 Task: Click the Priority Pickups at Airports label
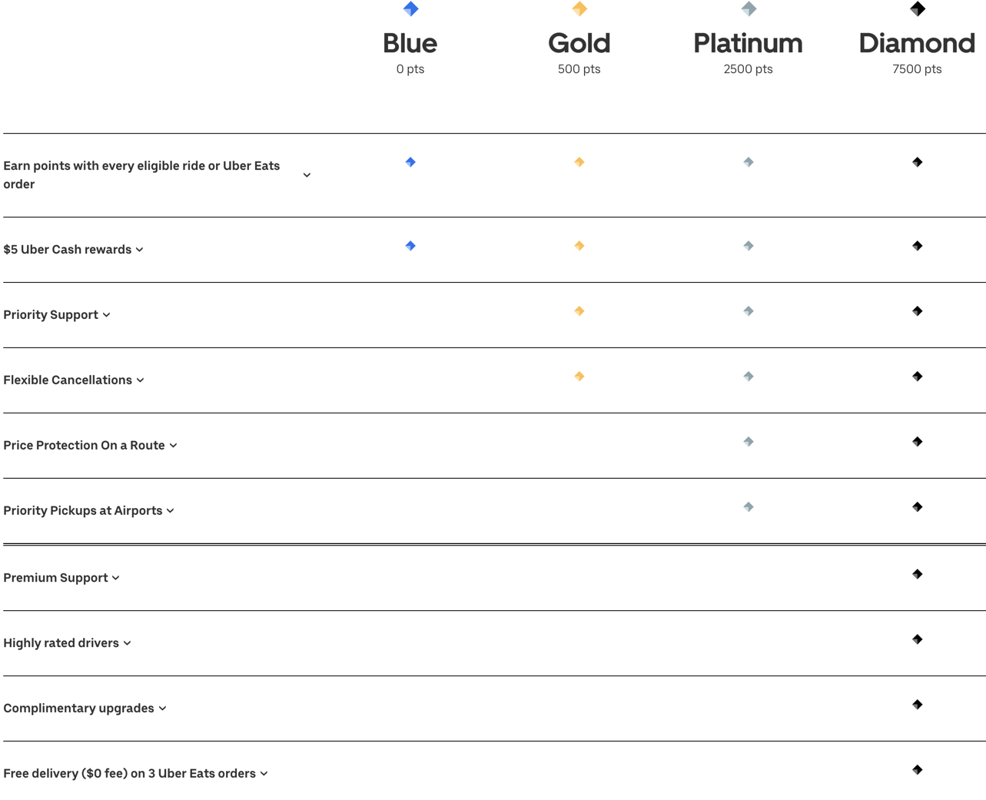[82, 511]
